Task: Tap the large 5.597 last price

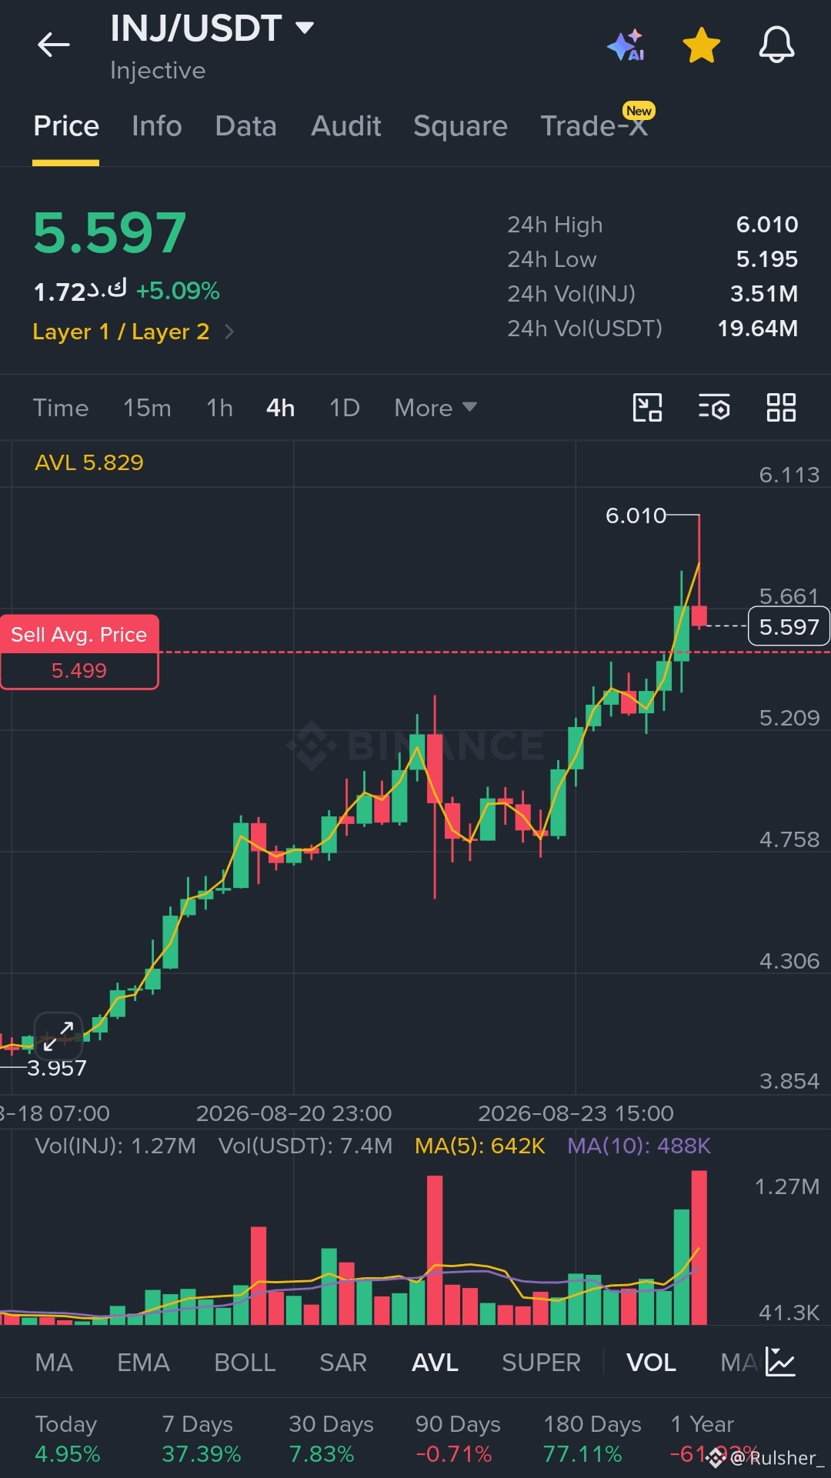Action: tap(110, 233)
